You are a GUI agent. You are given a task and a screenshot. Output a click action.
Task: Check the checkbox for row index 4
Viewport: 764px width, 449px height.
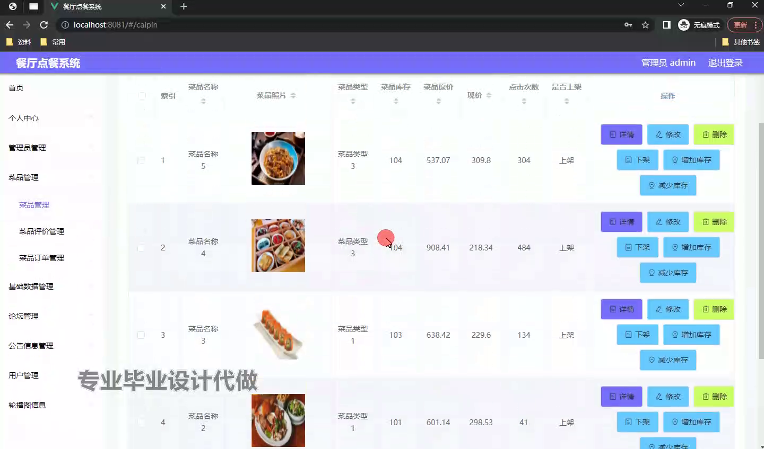(141, 423)
